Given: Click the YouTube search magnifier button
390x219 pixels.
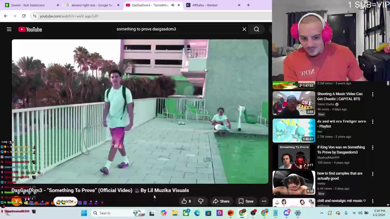Looking at the screenshot, I should coord(257,29).
